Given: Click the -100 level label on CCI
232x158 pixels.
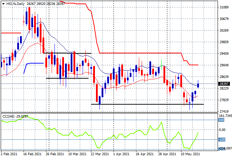Looking at the screenshot, I should (222, 139).
